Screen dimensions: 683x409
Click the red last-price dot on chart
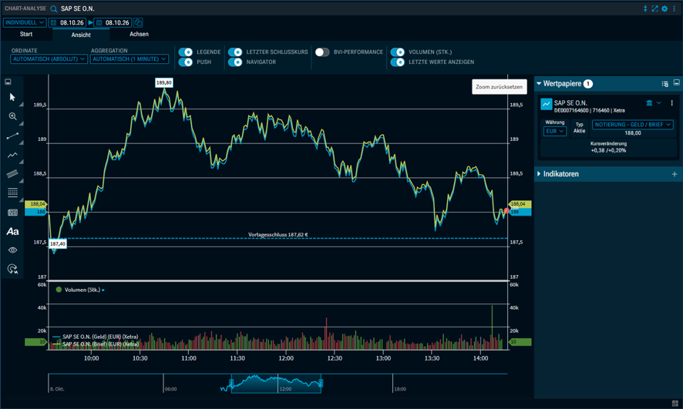(x=506, y=210)
